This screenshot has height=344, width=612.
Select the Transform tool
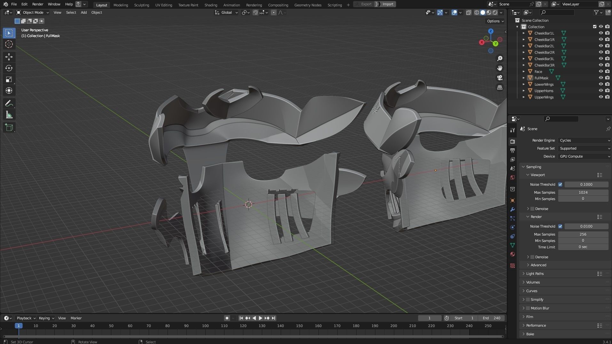point(9,90)
